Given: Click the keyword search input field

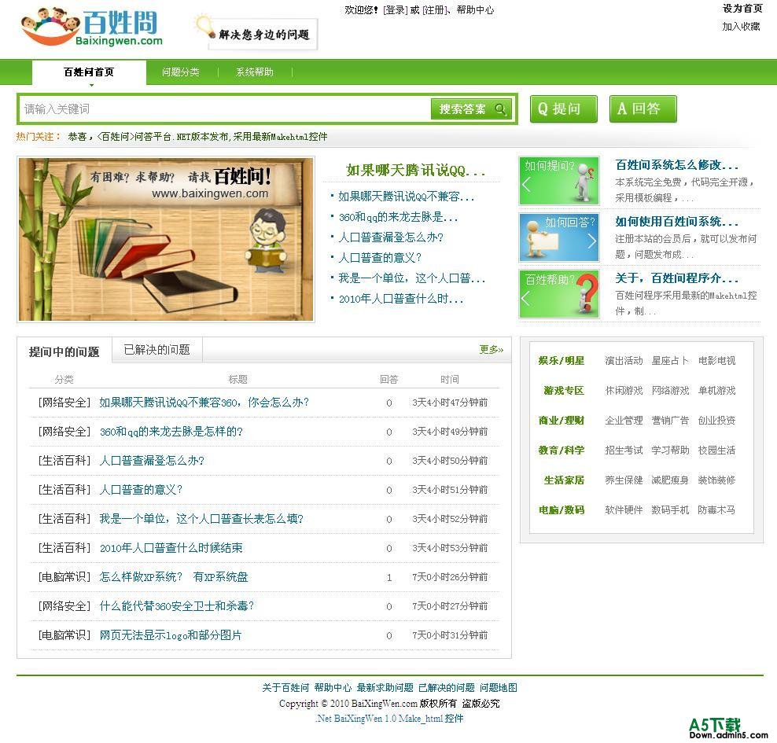Looking at the screenshot, I should 225,109.
